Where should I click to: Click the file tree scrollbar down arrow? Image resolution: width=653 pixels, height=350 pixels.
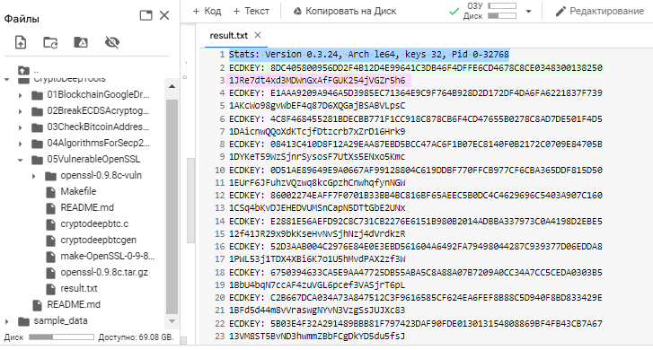pyautogui.click(x=172, y=321)
